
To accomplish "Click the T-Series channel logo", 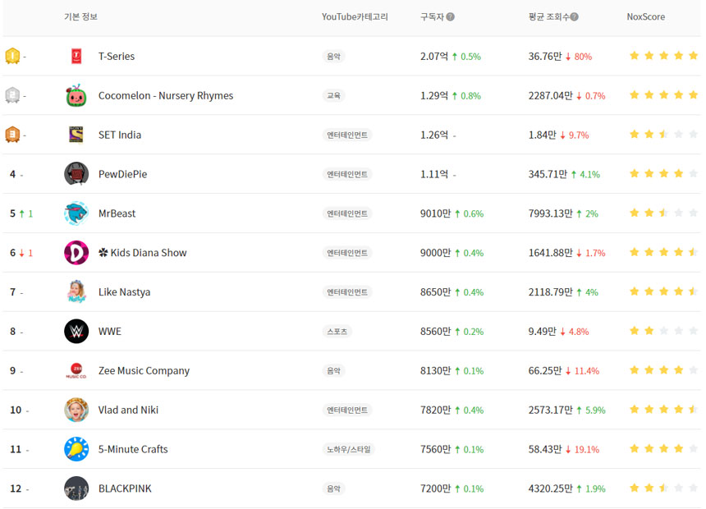I will click(76, 57).
